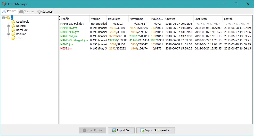This screenshot has height=136, width=254.
Task: Click the 139380/139380 HaveSets cell
Action: (x=118, y=40)
